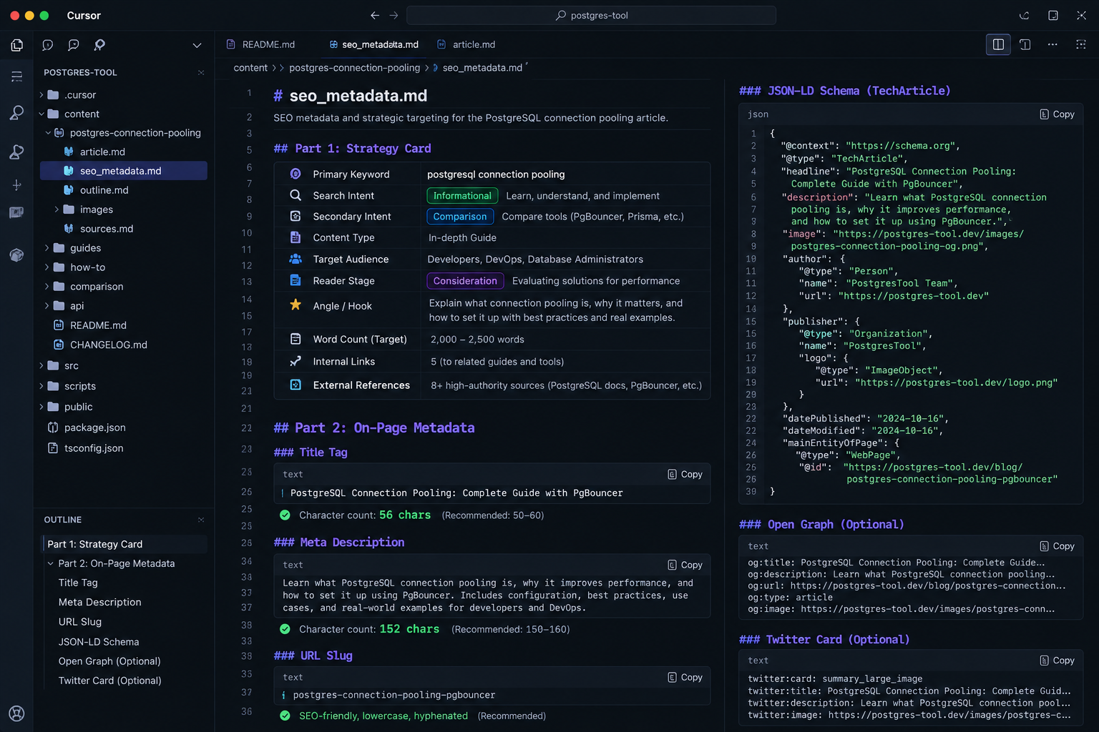Screen dimensions: 1099x732
Task: Collapse Part 2: On-Page Metadata outline item
Action: coord(51,564)
